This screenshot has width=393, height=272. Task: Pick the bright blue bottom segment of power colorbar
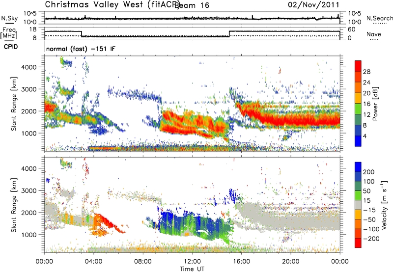358,141
